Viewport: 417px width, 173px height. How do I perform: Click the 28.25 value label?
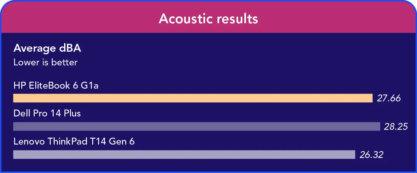point(396,127)
